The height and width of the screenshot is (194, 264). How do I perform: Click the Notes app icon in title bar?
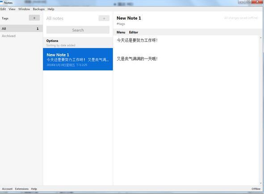pyautogui.click(x=1, y=2)
